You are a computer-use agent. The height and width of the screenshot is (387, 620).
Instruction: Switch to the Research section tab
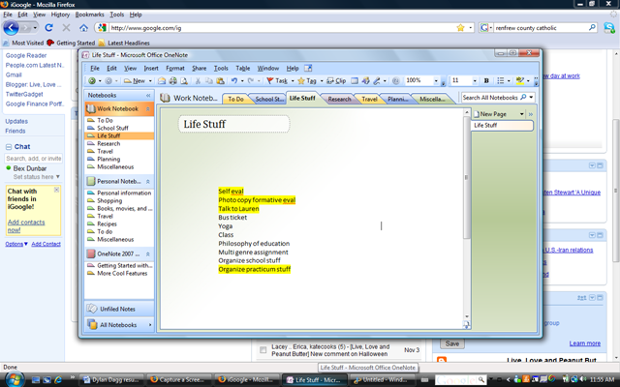[339, 99]
